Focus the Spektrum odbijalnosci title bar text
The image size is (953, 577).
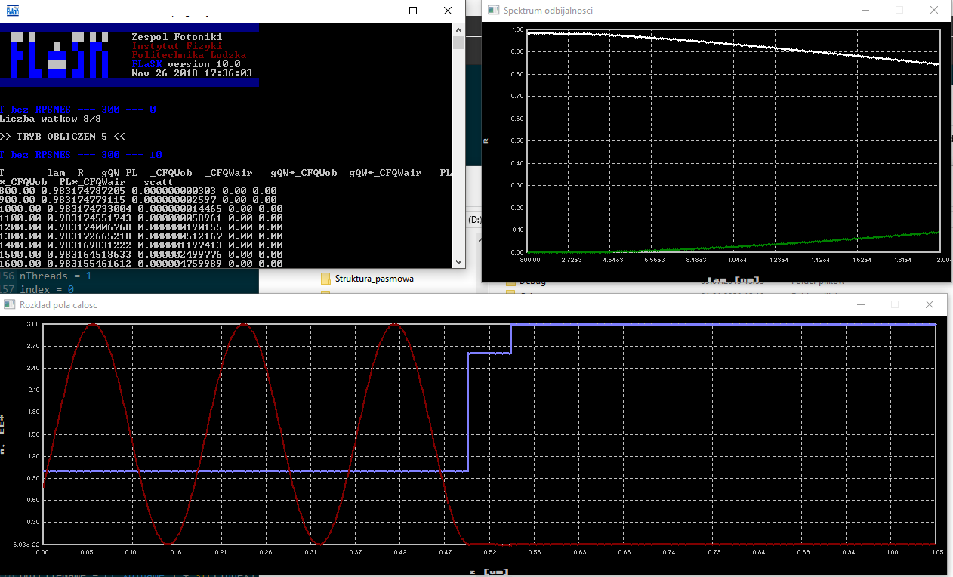pos(547,10)
